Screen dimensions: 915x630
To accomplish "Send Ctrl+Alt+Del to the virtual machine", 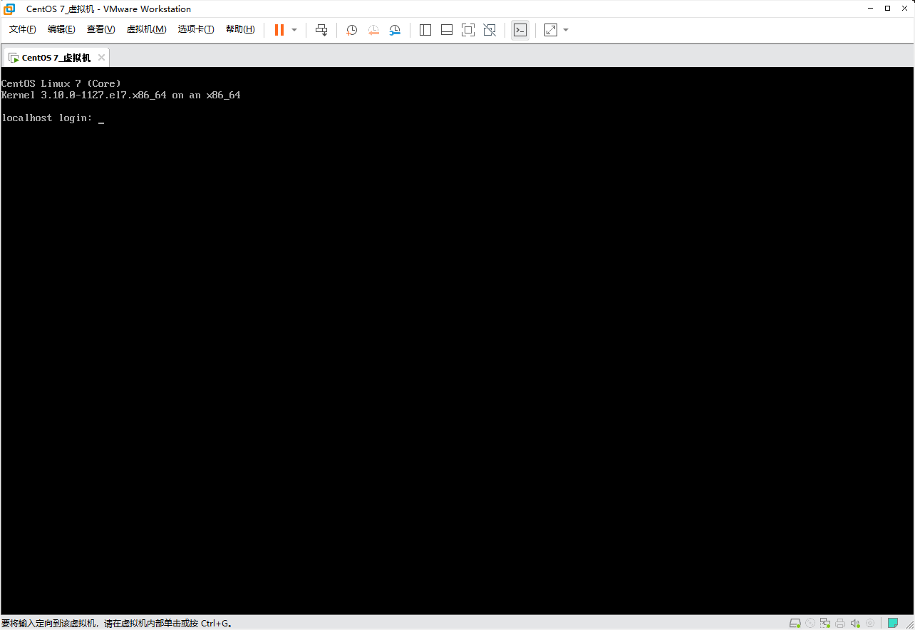I will (x=321, y=30).
